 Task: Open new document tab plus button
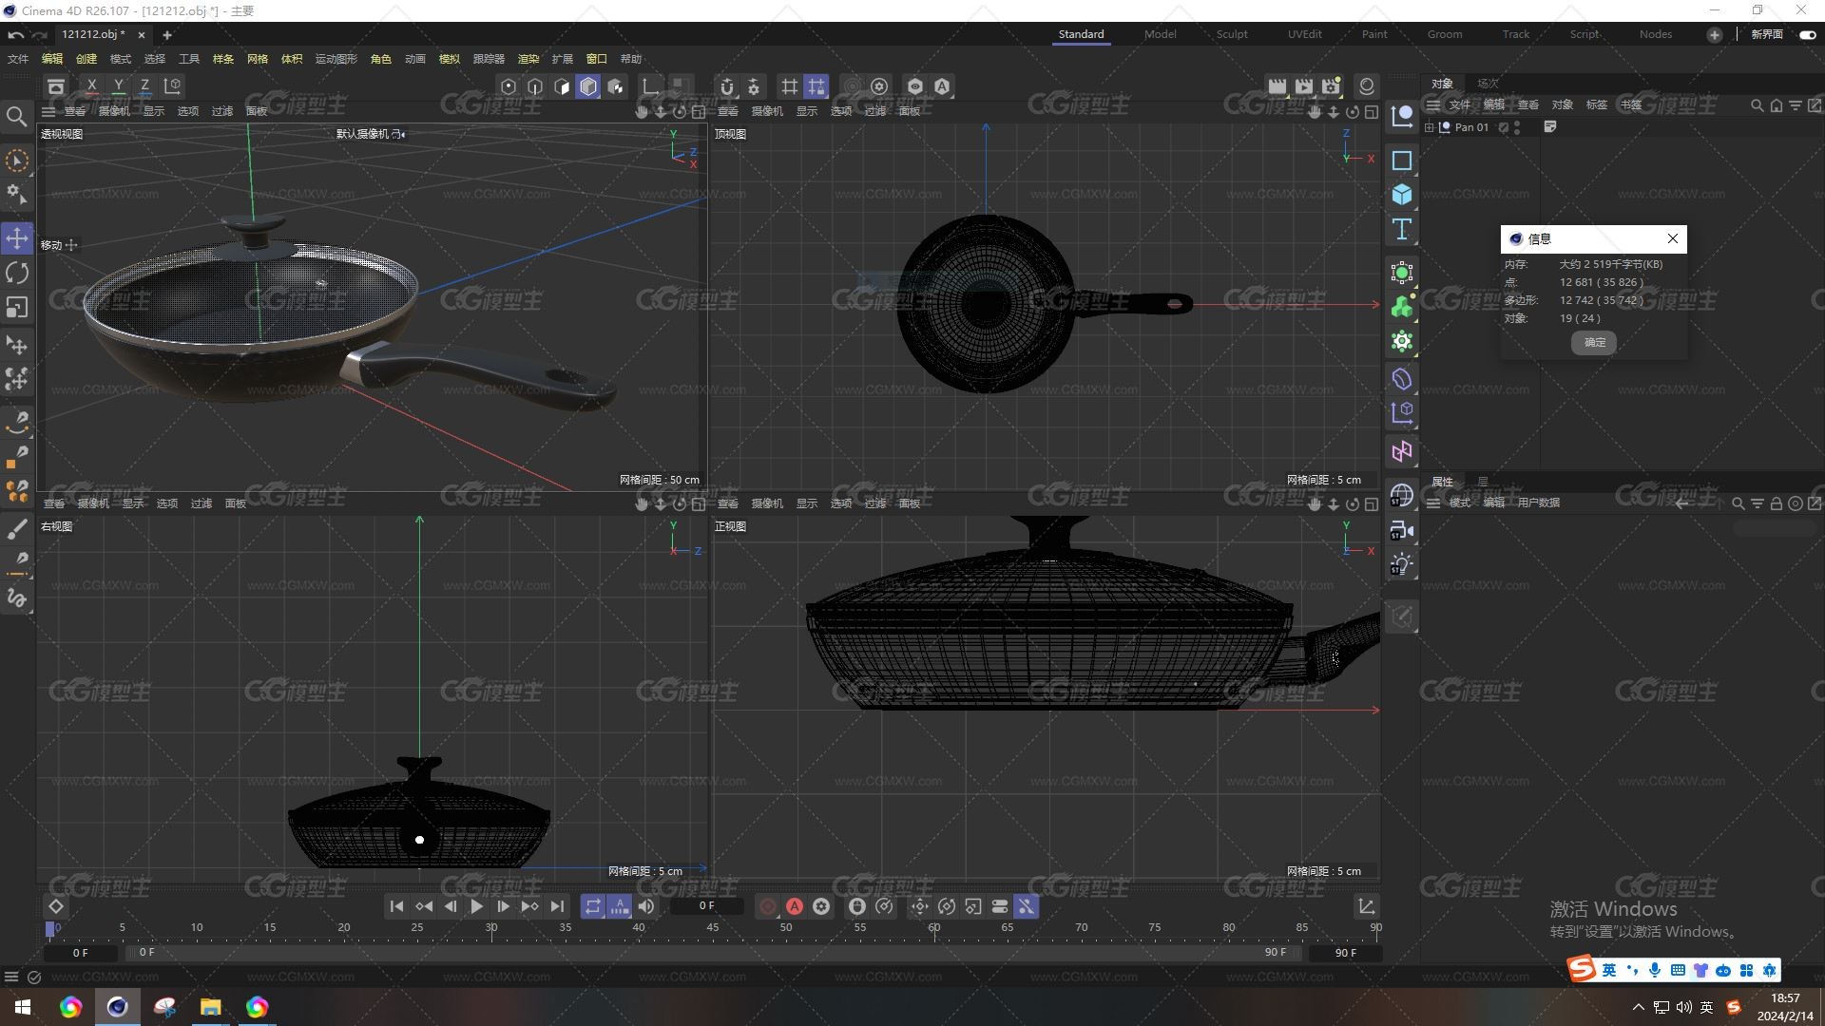click(x=167, y=35)
